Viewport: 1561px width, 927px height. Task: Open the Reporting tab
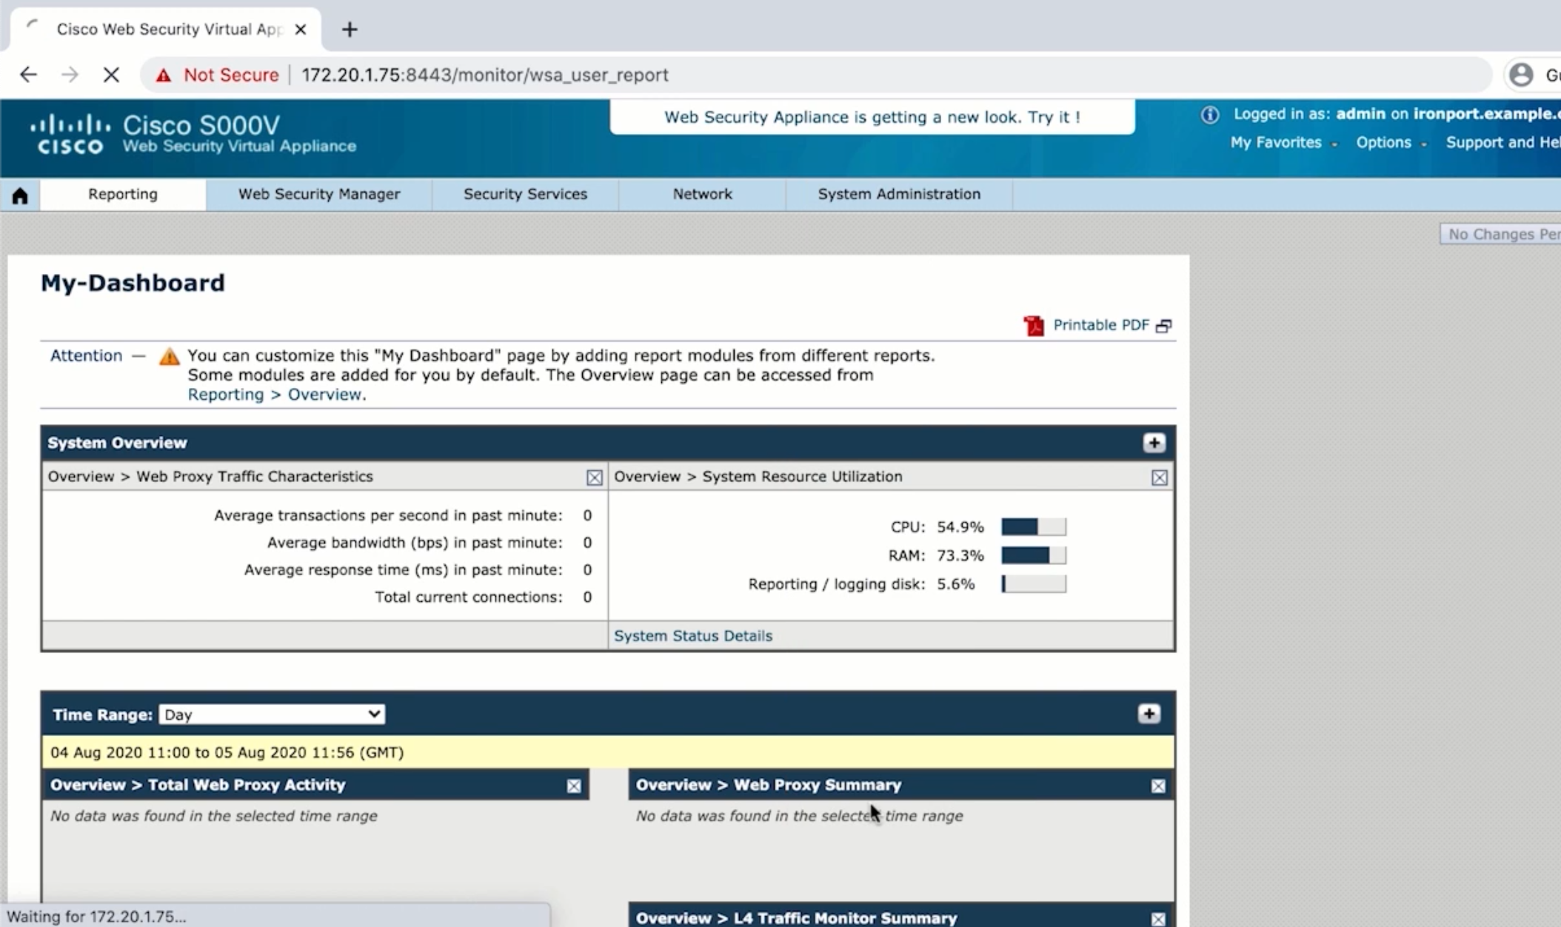[123, 194]
